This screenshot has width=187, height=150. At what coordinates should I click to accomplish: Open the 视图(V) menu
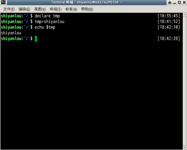40,9
